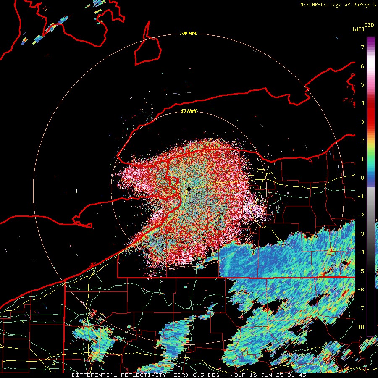The image size is (378, 378).
Task: Click the Differential Reflectivity product caption
Action: coord(189,375)
